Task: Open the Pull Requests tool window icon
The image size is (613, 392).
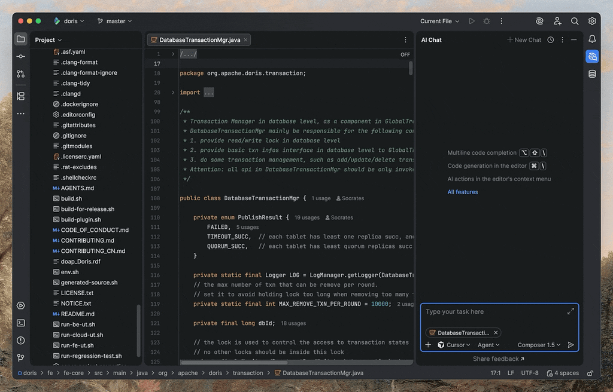Action: (x=21, y=73)
